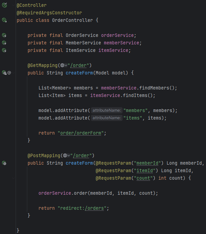The width and height of the screenshot is (206, 234).
Task: Click the ItemService type name
Action: point(81,50)
